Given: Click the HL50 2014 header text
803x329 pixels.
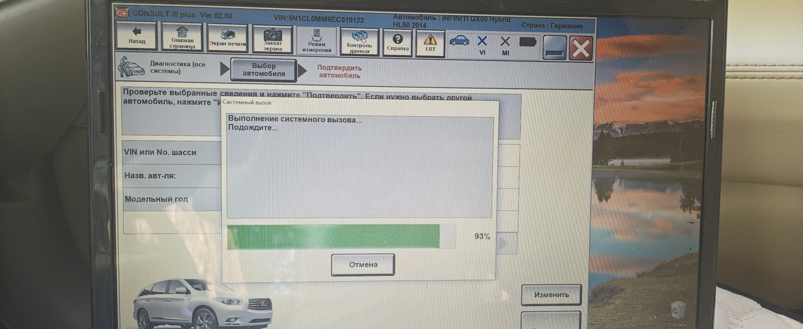Looking at the screenshot, I should point(409,25).
